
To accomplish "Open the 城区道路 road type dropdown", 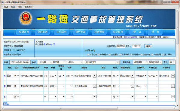I will tap(140, 62).
